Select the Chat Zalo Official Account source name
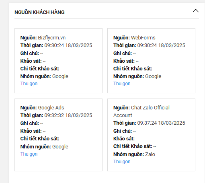The image size is (205, 183). coord(141,111)
